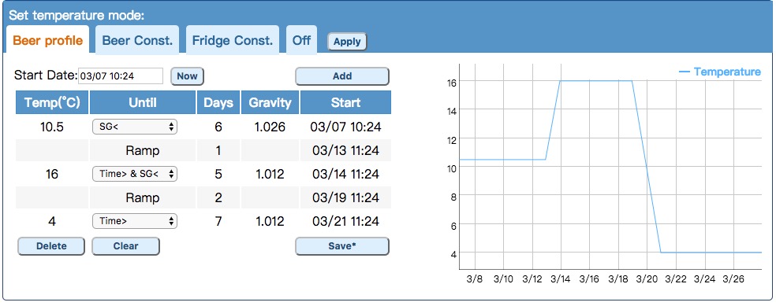Select the Fridge Const. tab
The image size is (776, 306).
233,40
